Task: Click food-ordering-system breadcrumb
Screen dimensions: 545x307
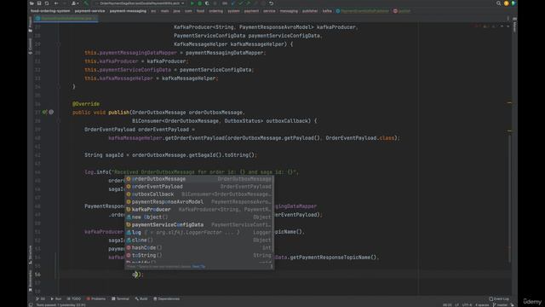Action: [x=50, y=11]
